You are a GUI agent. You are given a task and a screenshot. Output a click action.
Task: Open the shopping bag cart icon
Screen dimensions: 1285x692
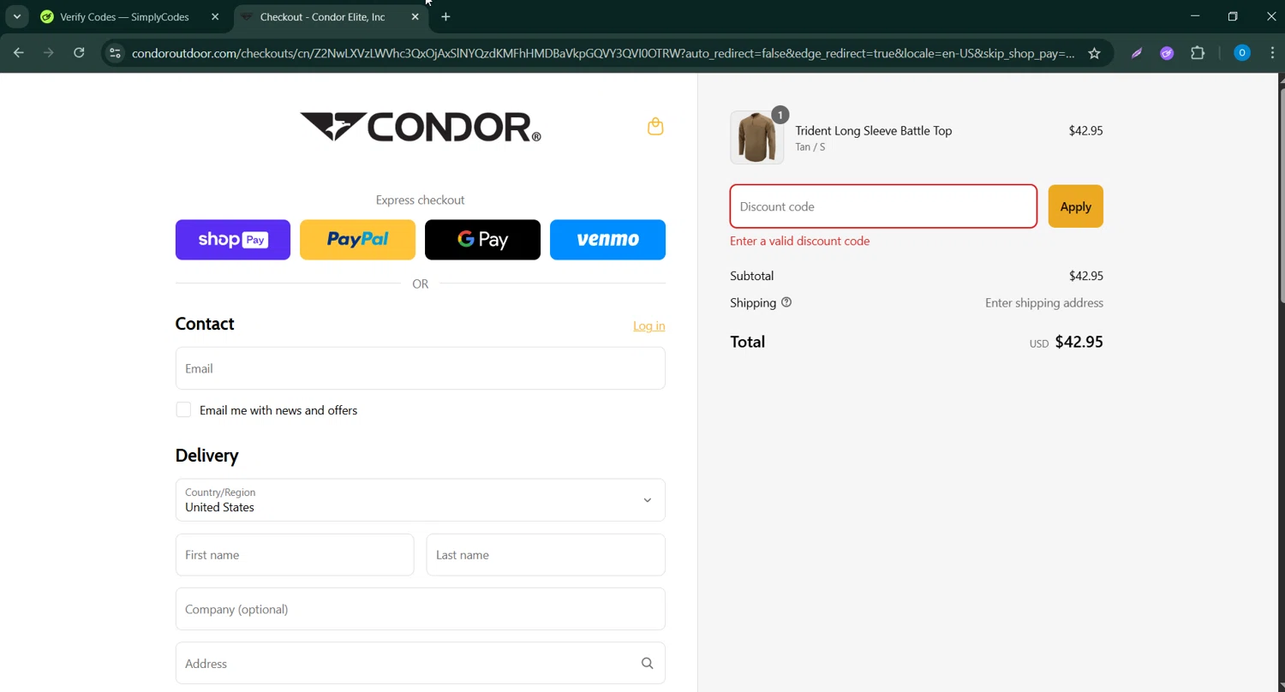[655, 127]
